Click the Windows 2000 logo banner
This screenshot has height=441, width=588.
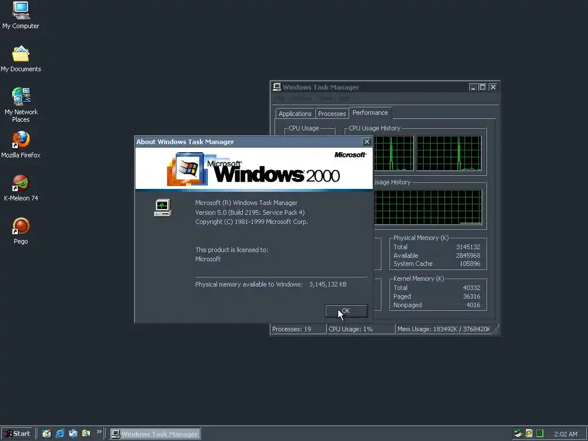point(254,169)
